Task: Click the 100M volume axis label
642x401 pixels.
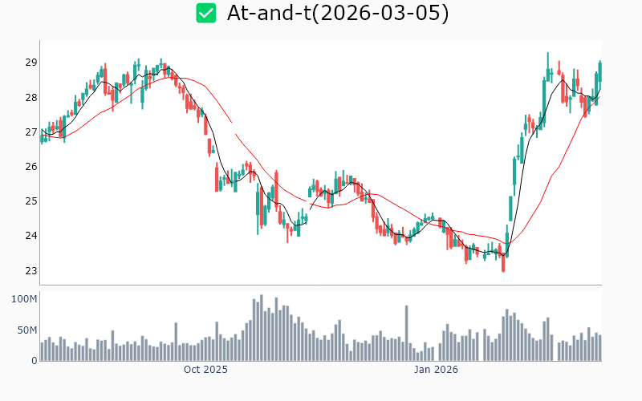Action: pos(24,299)
